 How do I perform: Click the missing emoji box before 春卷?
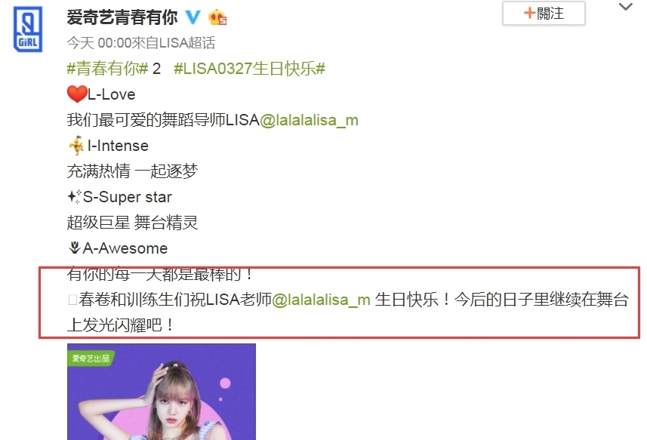point(72,300)
